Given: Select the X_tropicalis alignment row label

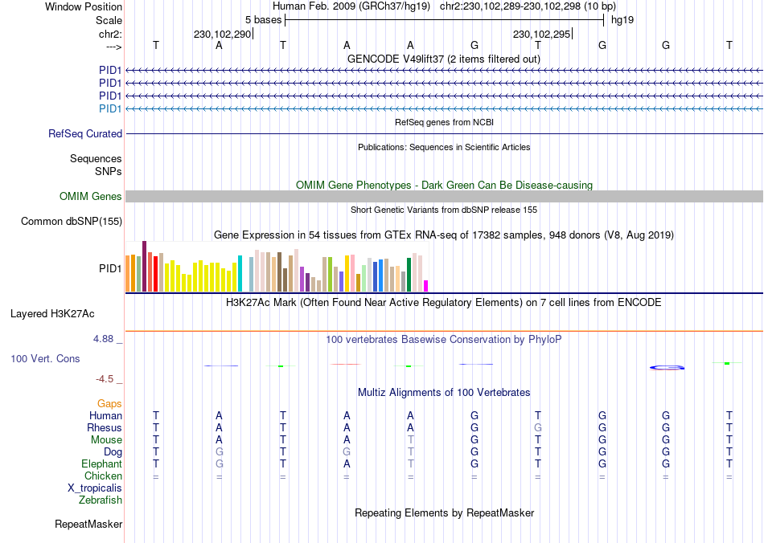Looking at the screenshot, I should click(95, 488).
